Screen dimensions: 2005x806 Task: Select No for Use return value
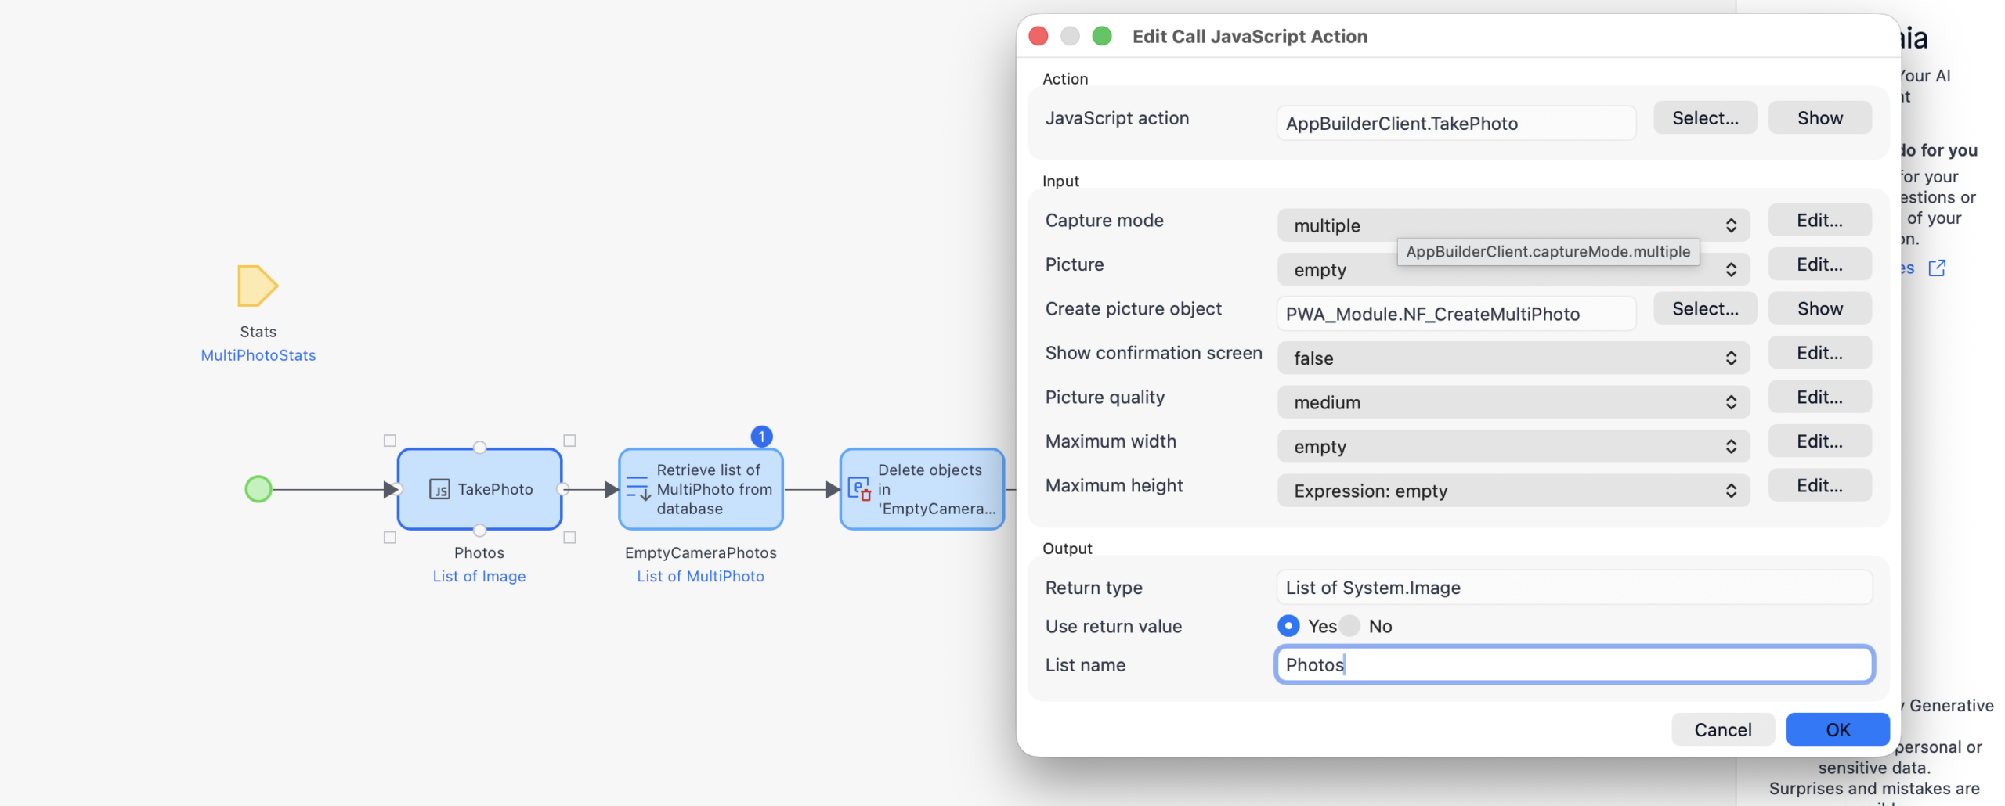coord(1349,626)
